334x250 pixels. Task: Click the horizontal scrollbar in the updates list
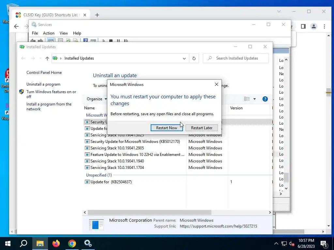[x=149, y=212]
